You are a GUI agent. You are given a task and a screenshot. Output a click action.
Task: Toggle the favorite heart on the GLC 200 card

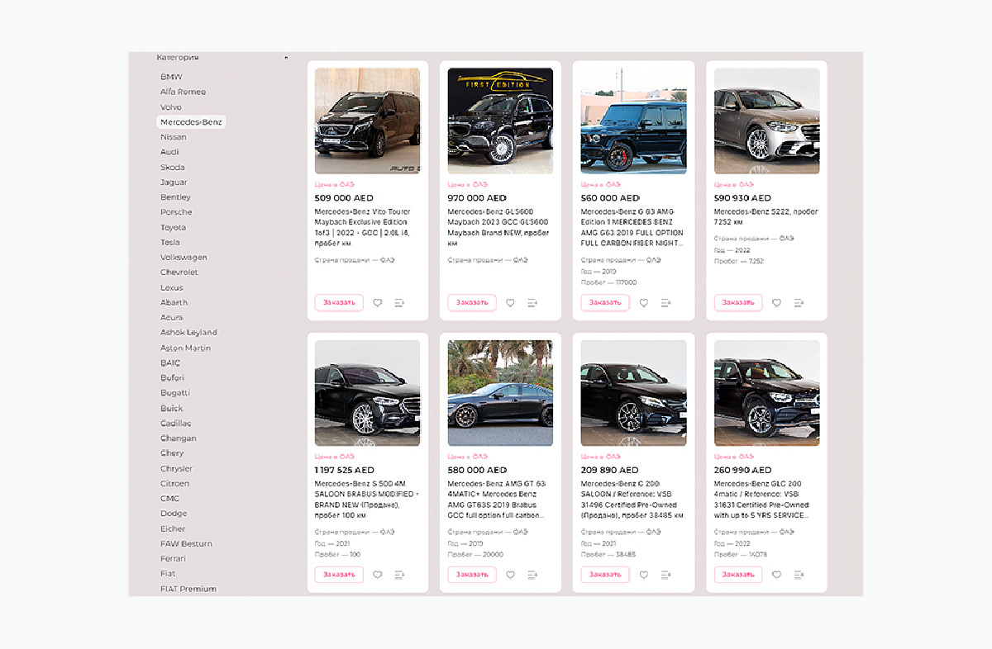point(776,575)
